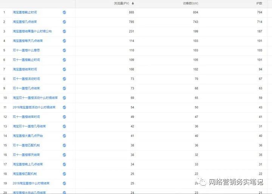The height and width of the screenshot is (194, 272).
Task: Open the keyword link 淘宝盖楼晚上几点结束
Action: (28, 164)
